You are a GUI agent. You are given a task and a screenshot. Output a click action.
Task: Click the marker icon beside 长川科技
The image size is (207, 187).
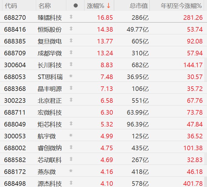coord(71,65)
